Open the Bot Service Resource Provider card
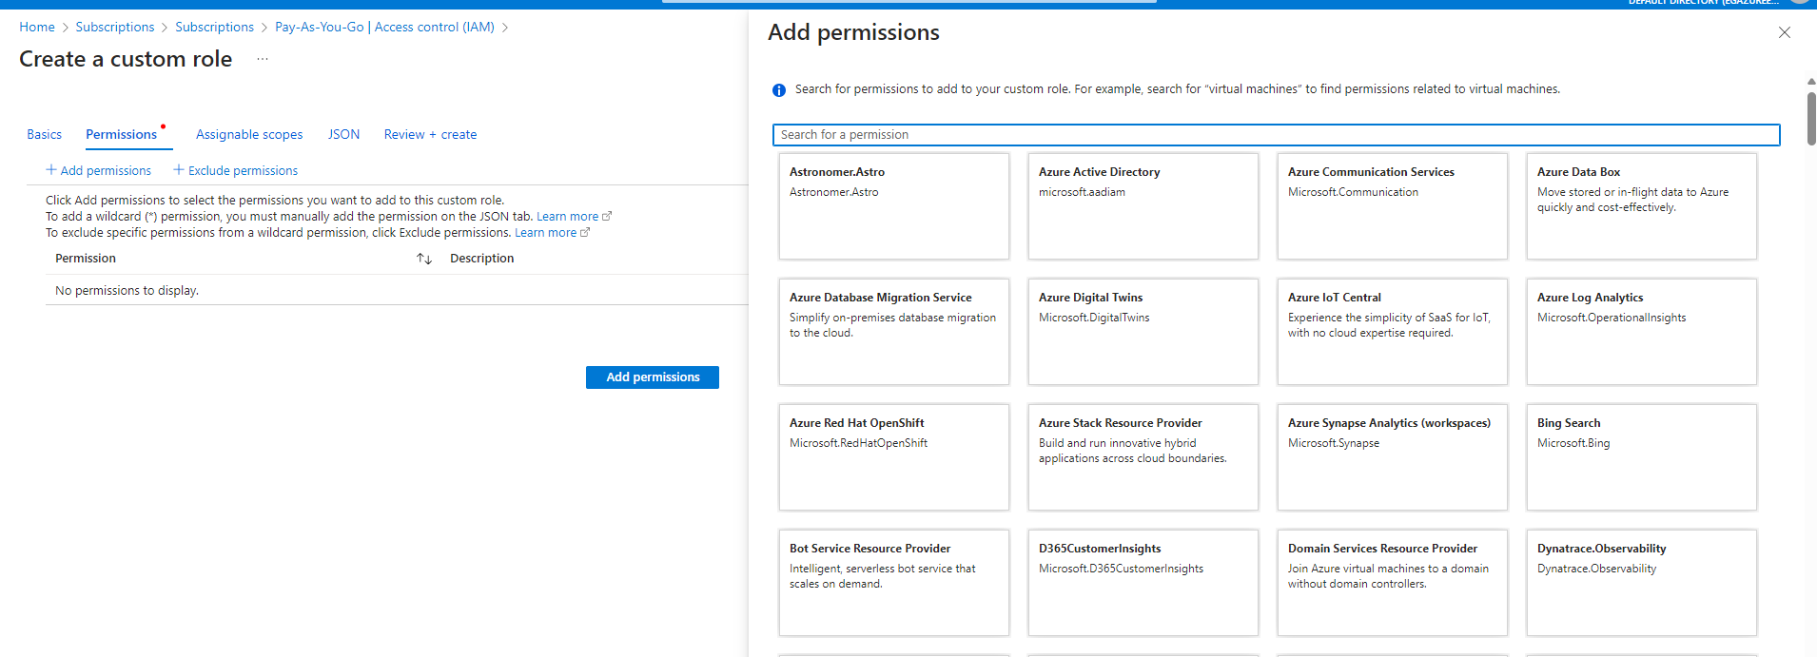 pyautogui.click(x=894, y=583)
